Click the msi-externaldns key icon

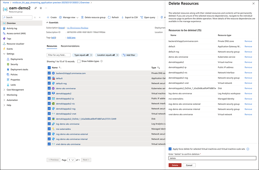coord(53,129)
